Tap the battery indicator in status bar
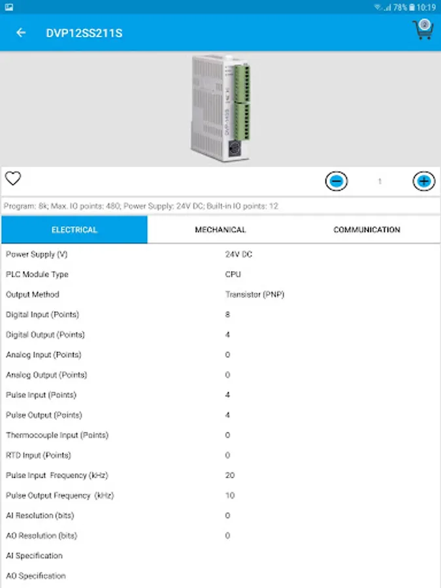The image size is (441, 588). (412, 7)
